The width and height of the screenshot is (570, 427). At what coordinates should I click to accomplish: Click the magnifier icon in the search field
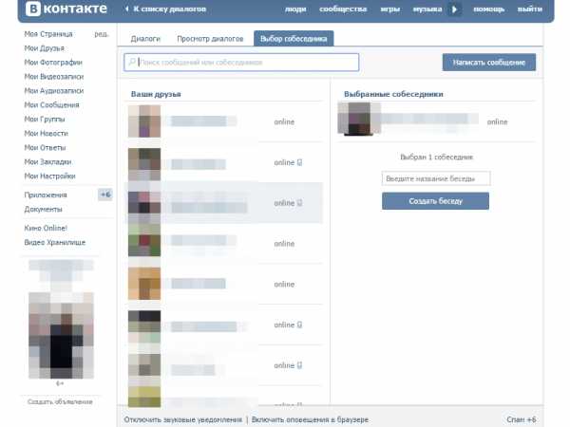pos(132,62)
